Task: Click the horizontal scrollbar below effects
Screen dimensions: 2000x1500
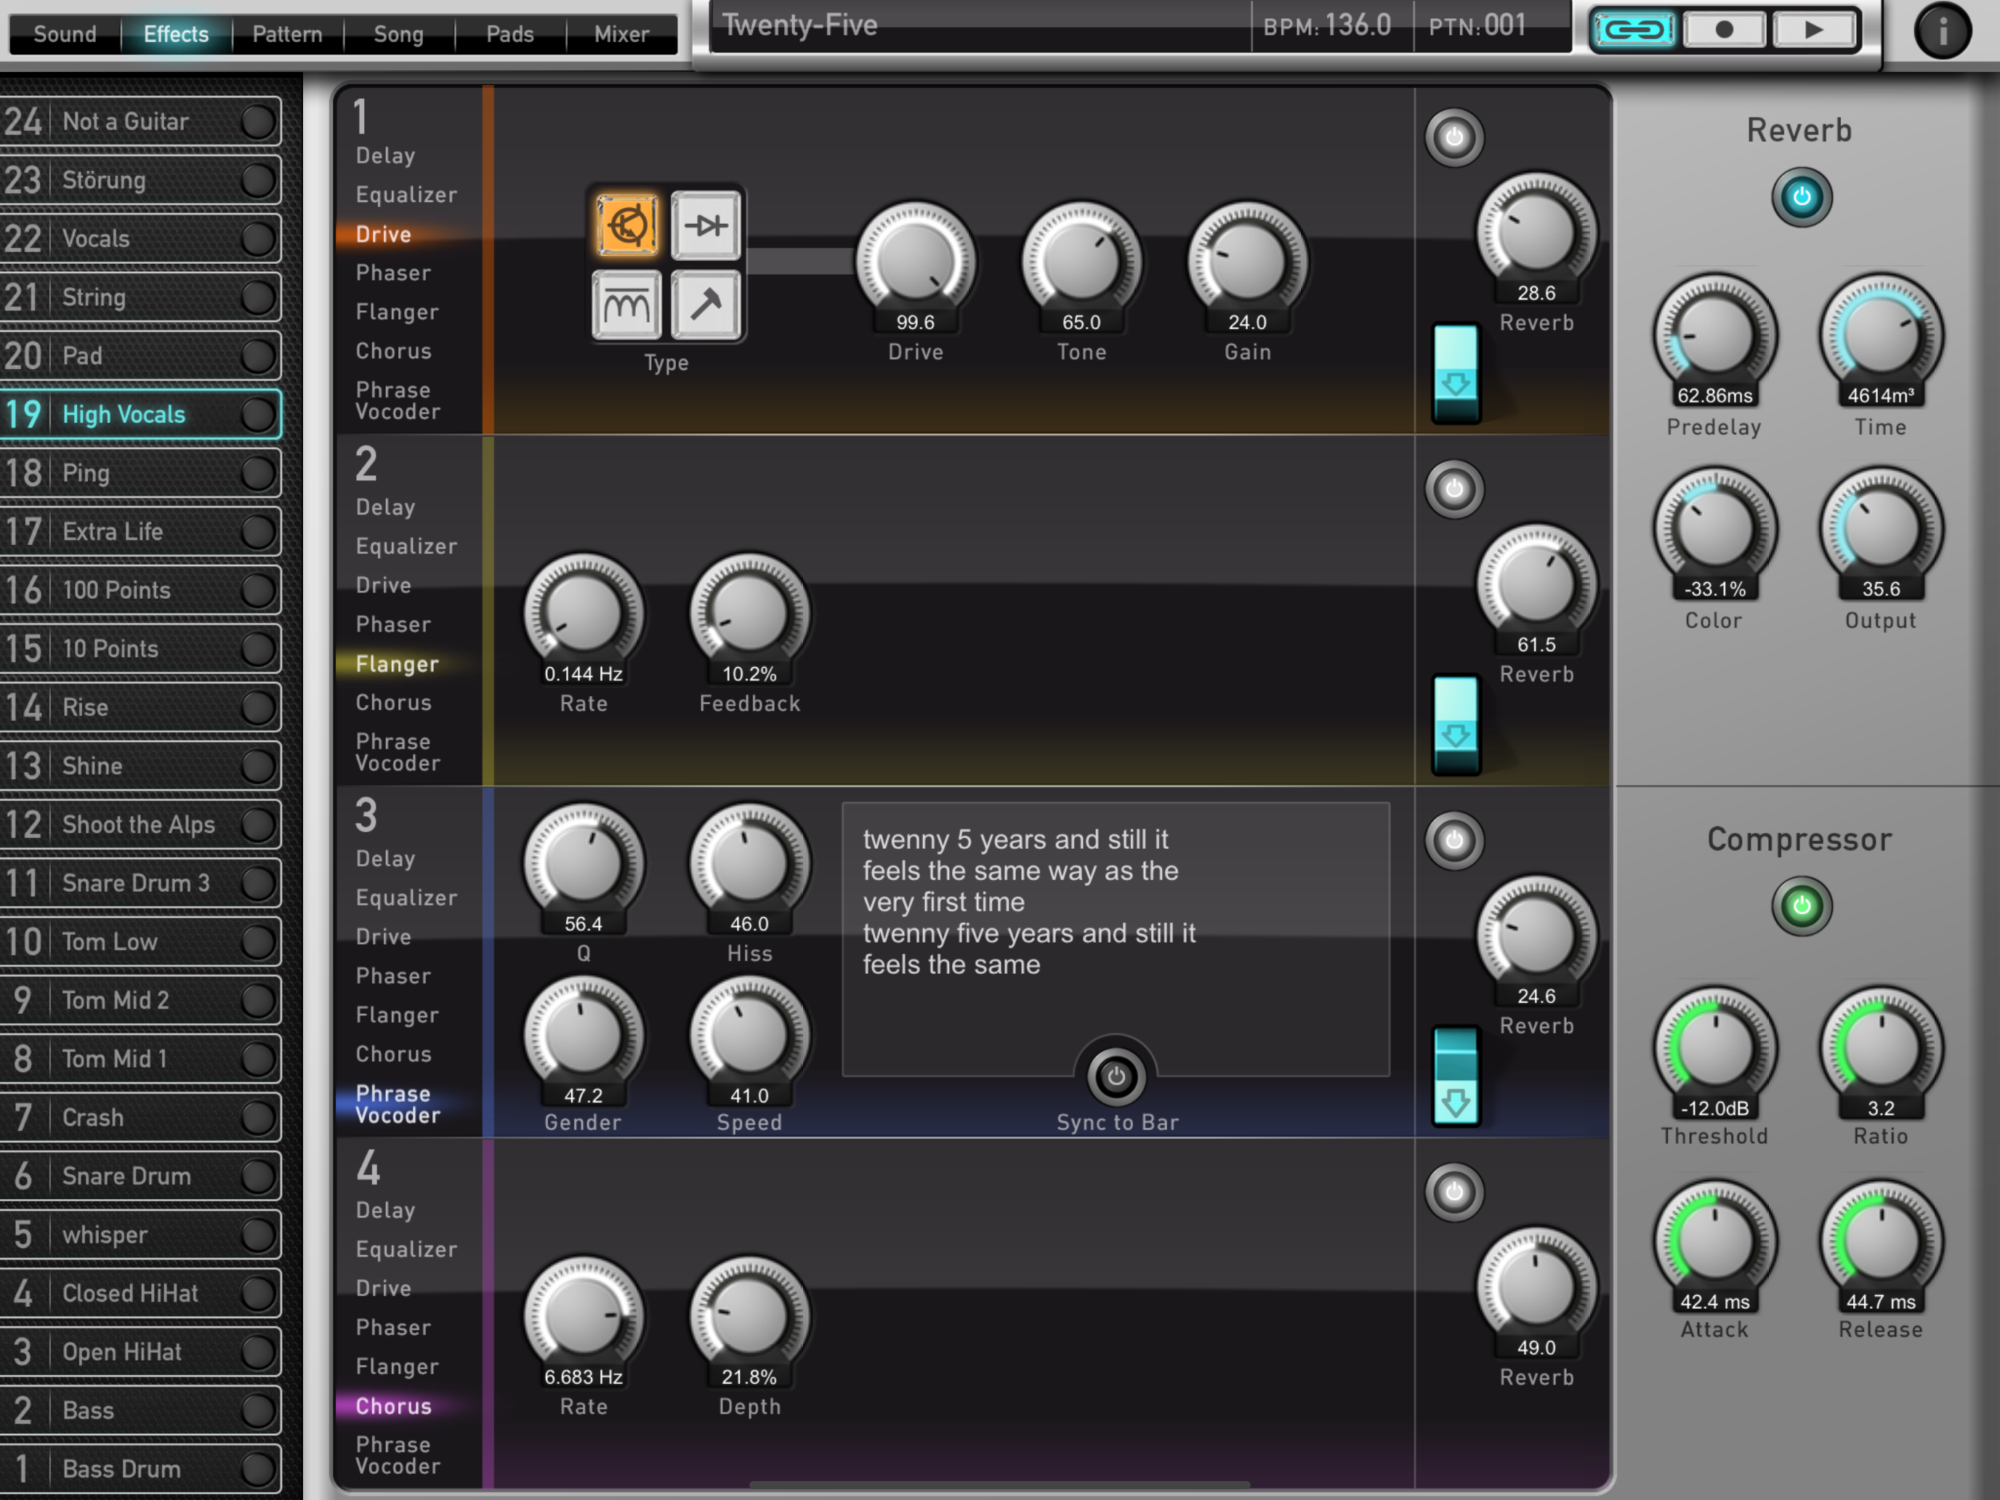Action: 1000,1484
